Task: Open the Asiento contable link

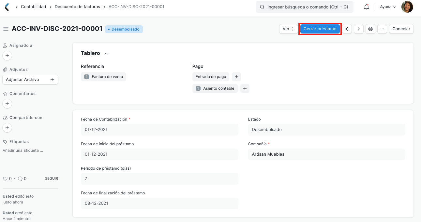Action: (x=215, y=88)
